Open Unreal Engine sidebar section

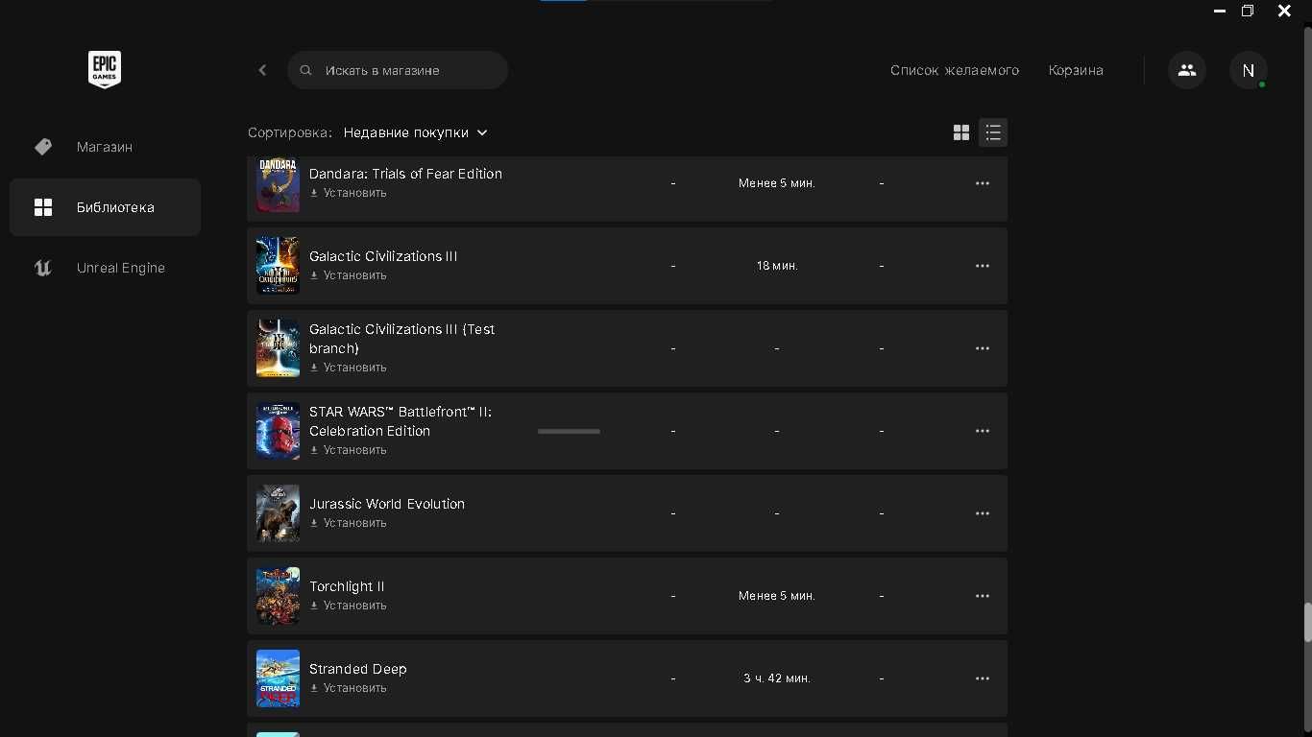pyautogui.click(x=105, y=268)
